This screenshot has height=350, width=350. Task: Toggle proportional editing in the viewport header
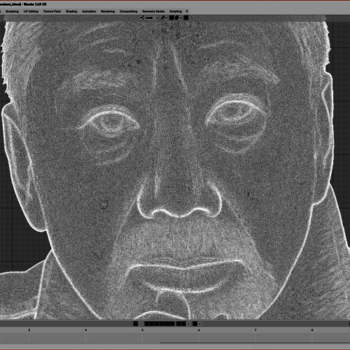[x=186, y=17]
